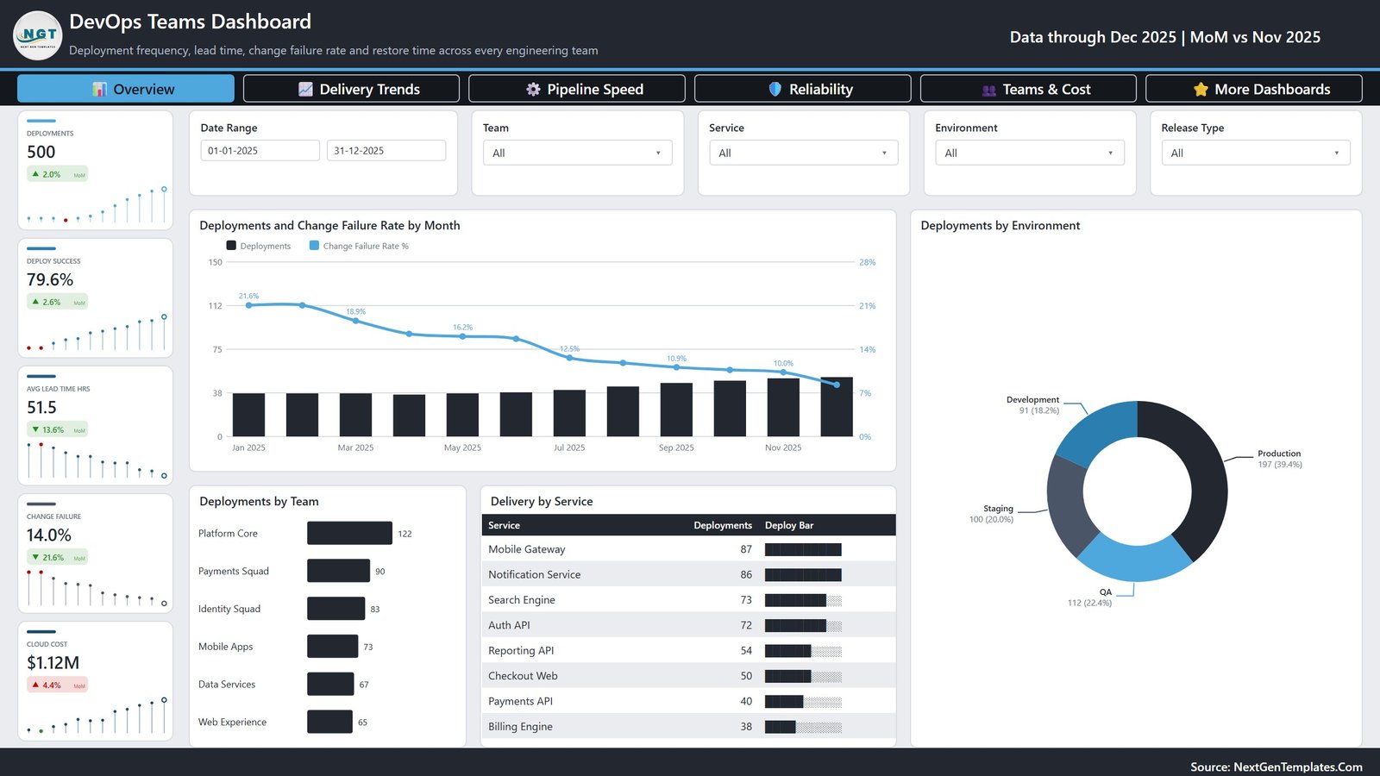Viewport: 1380px width, 776px height.
Task: Click the 21.6% failure rate data point
Action: [x=249, y=305]
